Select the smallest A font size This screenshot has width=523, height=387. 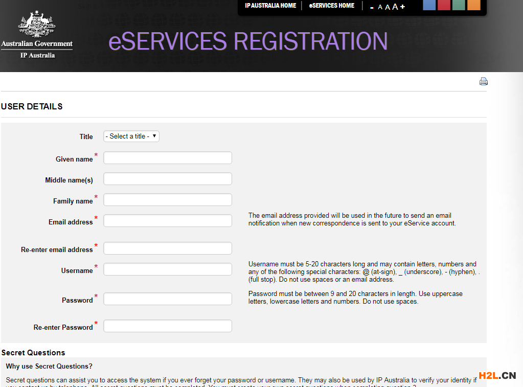point(380,7)
